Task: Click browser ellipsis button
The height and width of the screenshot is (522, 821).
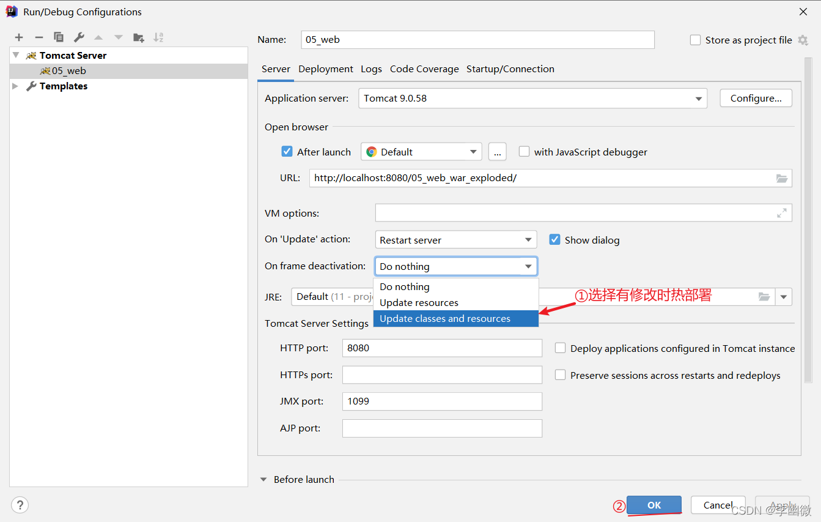Action: pyautogui.click(x=498, y=152)
